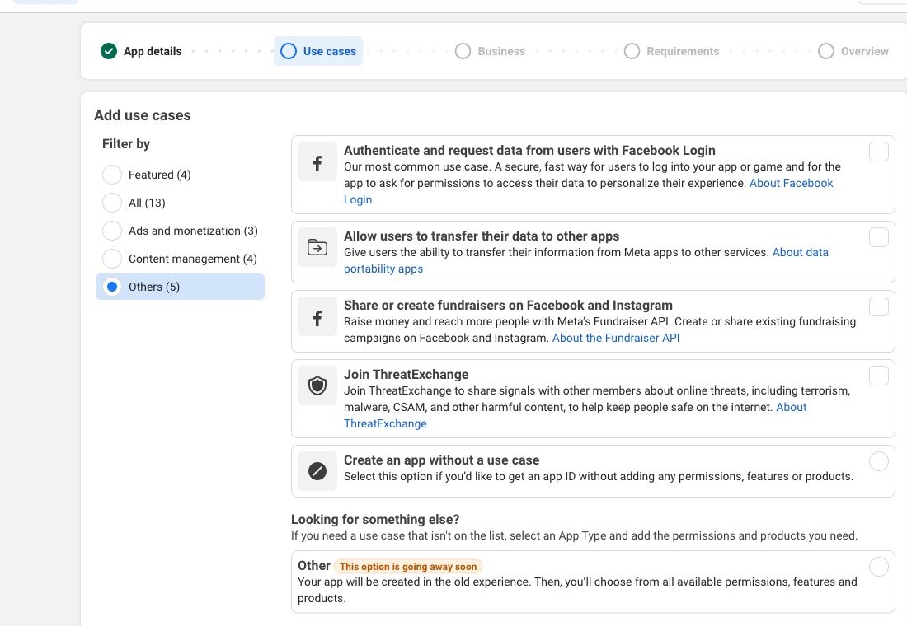Check the fundraisers use case checkbox
907x626 pixels.
coord(879,306)
